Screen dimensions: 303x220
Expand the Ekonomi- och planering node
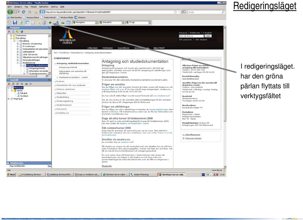pyautogui.click(x=18, y=44)
